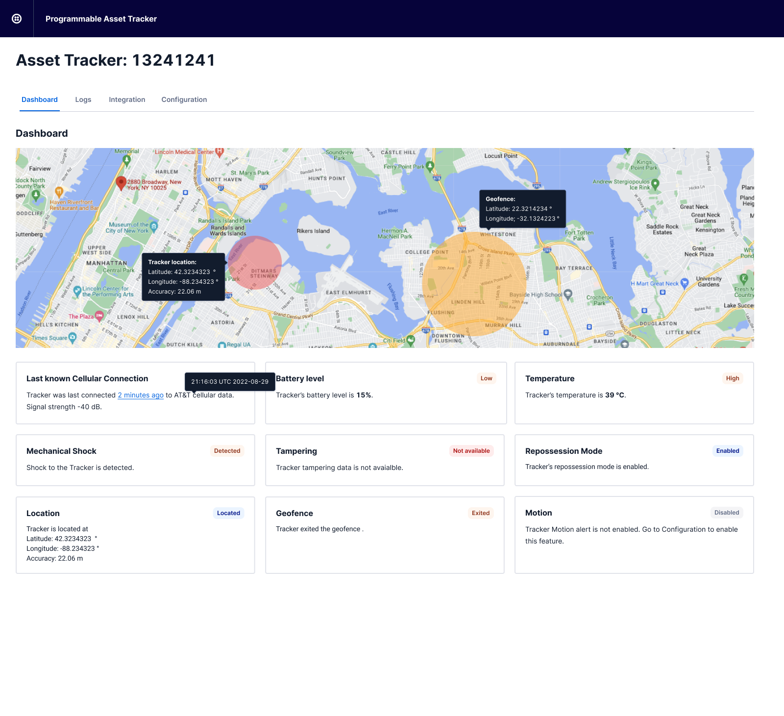This screenshot has width=784, height=716.
Task: Click the Programmable Asset Tracker title
Action: [101, 19]
